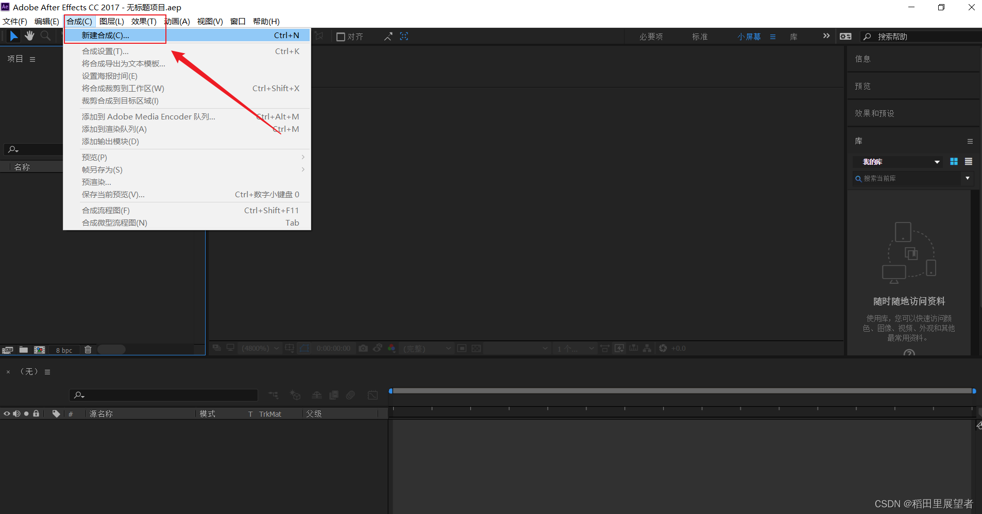This screenshot has width=982, height=514.
Task: Click the snapshot camera icon
Action: coord(363,348)
